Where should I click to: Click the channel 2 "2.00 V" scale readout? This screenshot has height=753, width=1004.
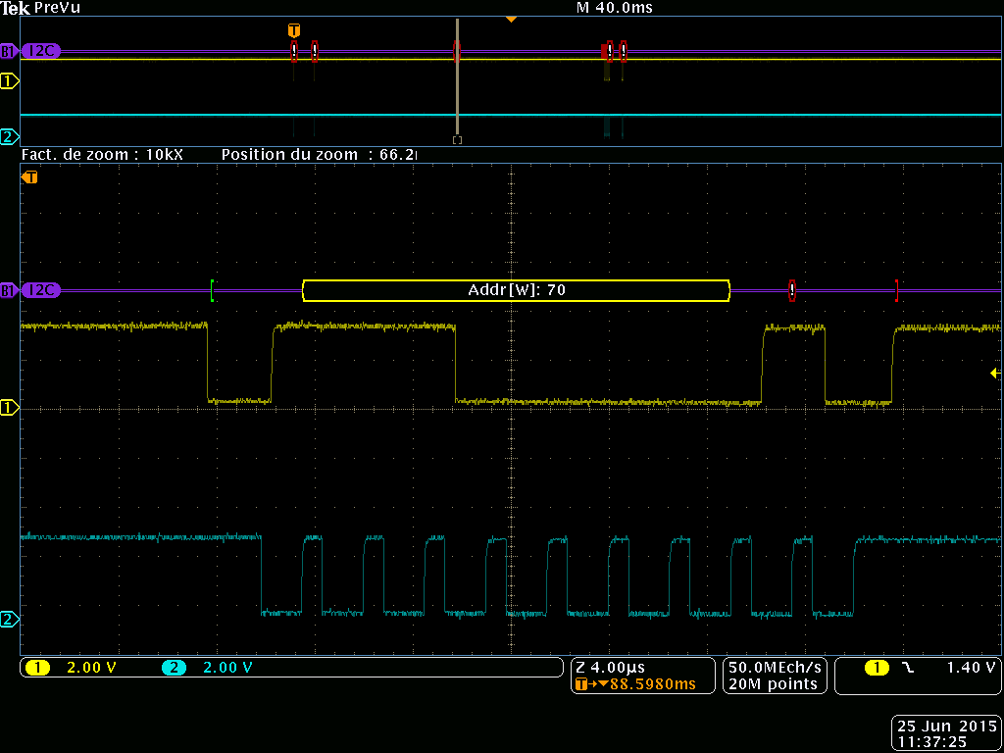tap(227, 668)
